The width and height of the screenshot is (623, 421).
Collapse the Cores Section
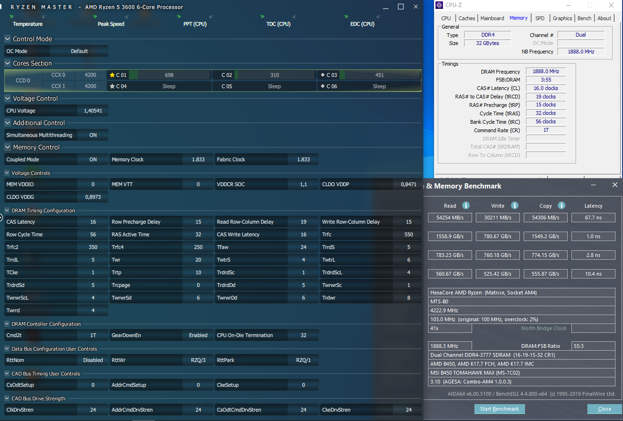[x=8, y=63]
